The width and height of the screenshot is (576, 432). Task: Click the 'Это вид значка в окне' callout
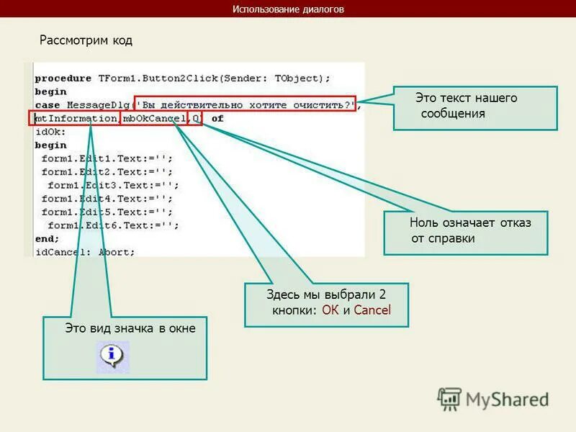click(x=131, y=328)
